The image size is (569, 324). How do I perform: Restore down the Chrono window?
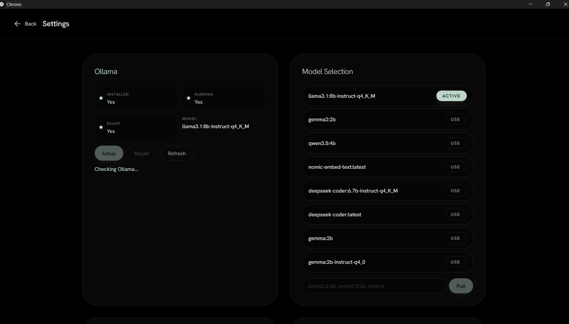pos(548,4)
